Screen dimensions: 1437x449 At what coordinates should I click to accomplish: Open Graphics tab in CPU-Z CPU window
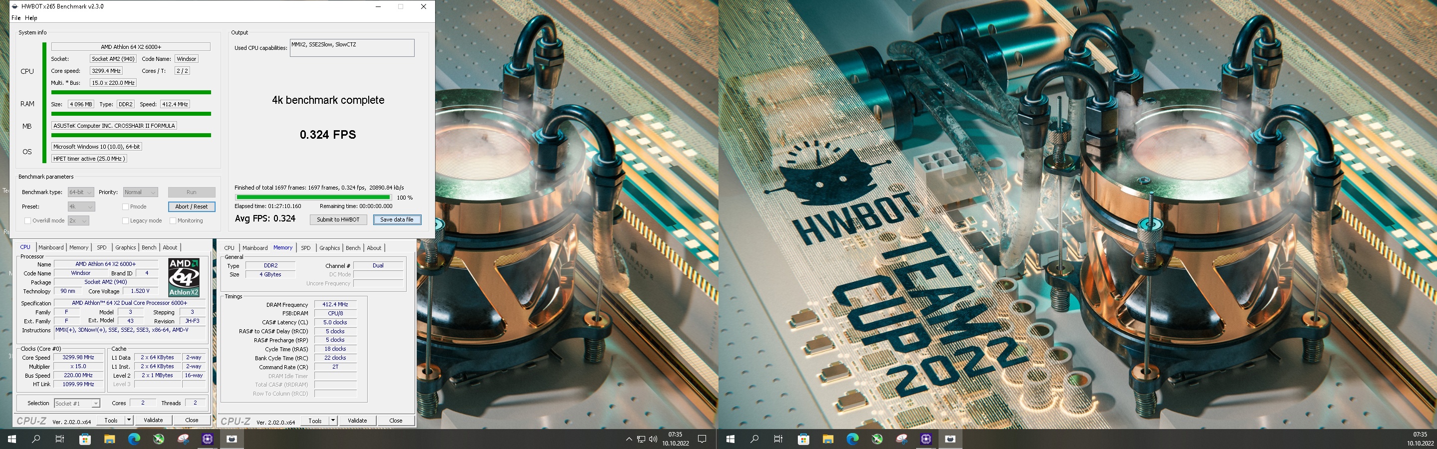pyautogui.click(x=126, y=247)
